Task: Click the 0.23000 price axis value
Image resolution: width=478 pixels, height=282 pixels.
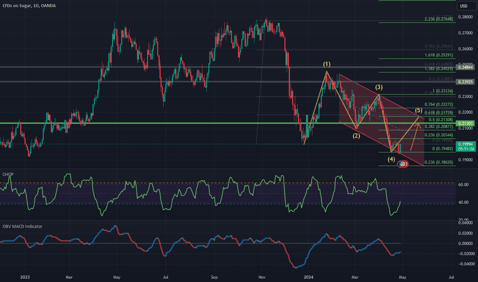Action: (x=466, y=96)
